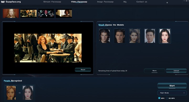Remove the assigned target face in People Recognized

(32, 87)
